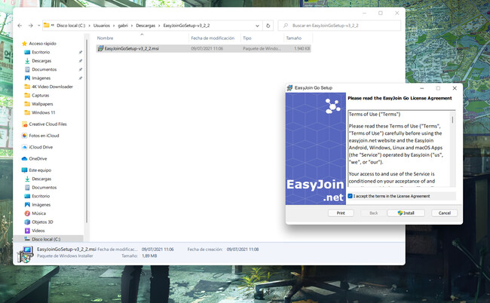The height and width of the screenshot is (303, 490).
Task: Refresh the current Explorer folder
Action: [x=266, y=24]
